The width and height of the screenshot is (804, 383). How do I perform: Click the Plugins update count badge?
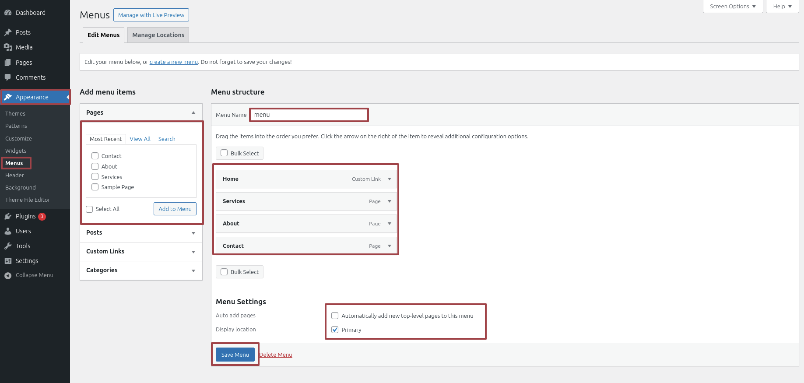click(42, 216)
